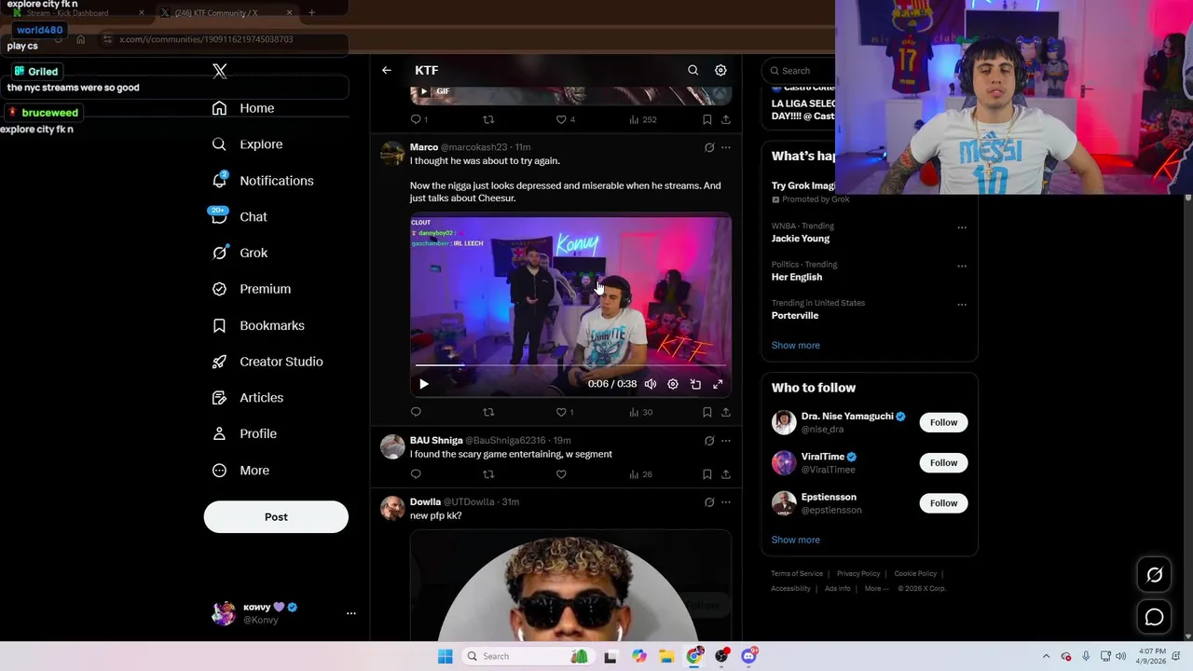Open Terms of Service link
Screen dimensions: 1193x671
797,574
